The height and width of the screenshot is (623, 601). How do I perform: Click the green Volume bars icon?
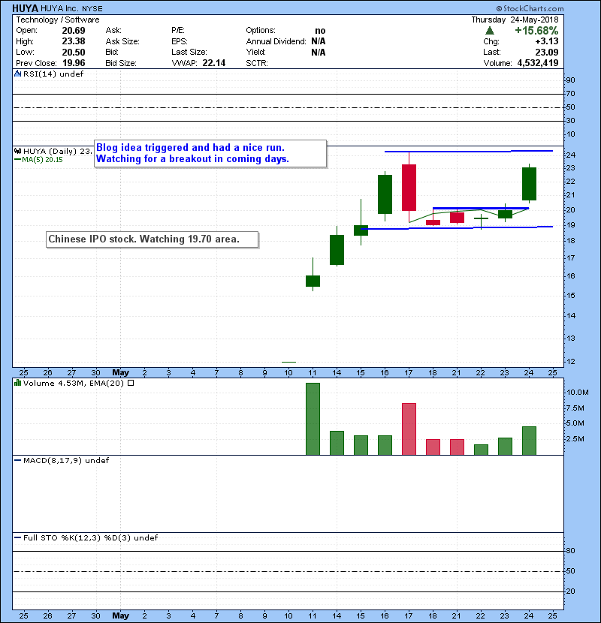[17, 383]
